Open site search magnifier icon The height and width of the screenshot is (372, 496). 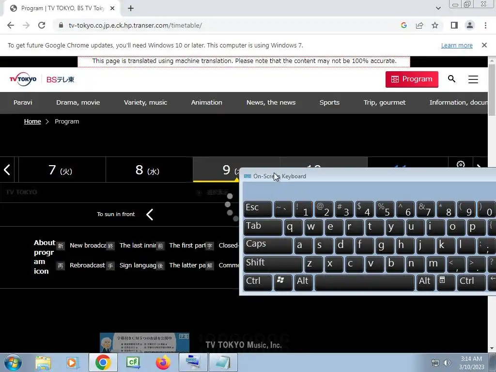tap(452, 79)
